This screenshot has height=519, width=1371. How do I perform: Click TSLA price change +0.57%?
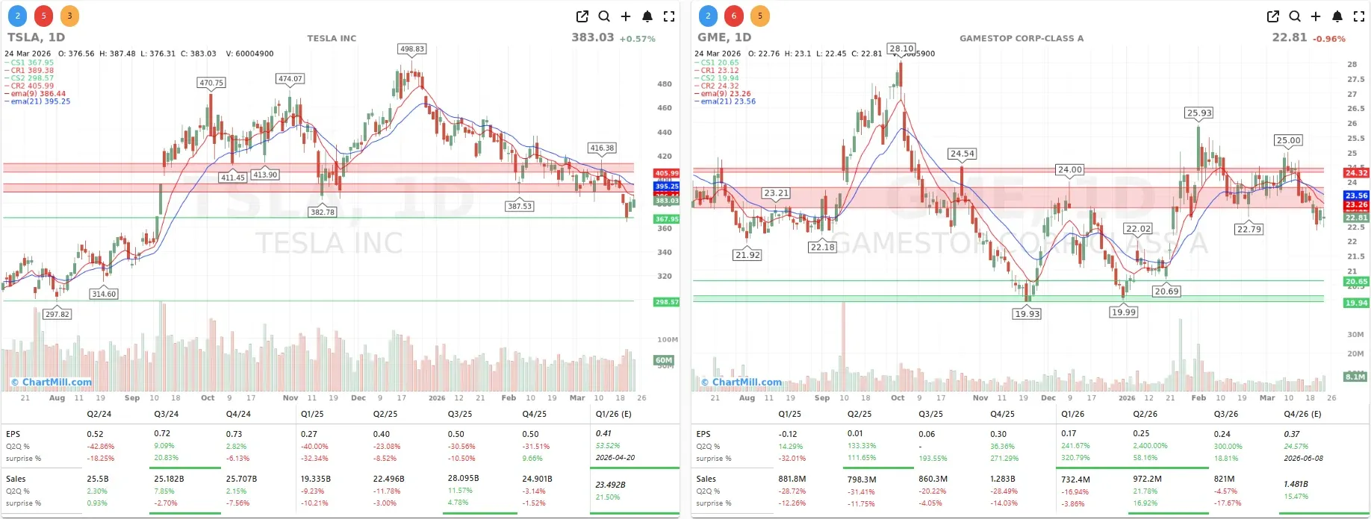click(x=637, y=39)
